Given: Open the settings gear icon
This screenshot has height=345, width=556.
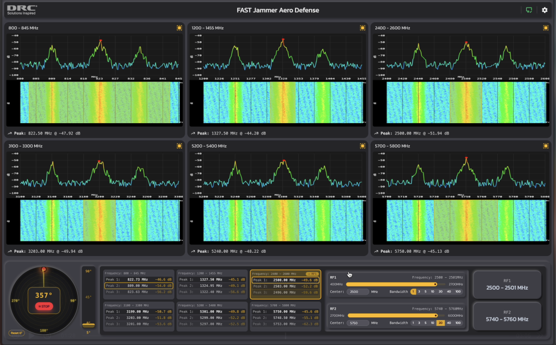Looking at the screenshot, I should (545, 10).
